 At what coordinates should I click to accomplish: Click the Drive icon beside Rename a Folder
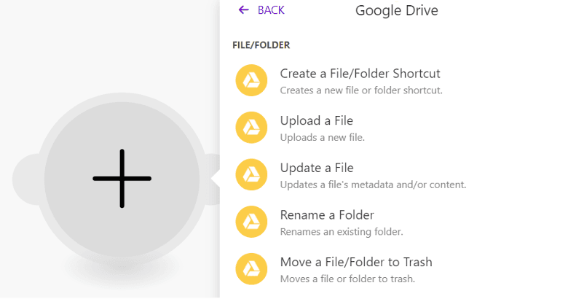point(251,222)
